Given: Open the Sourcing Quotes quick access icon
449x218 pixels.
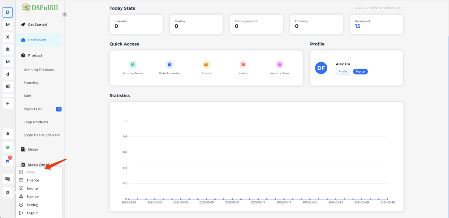Looking at the screenshot, I should click(133, 64).
